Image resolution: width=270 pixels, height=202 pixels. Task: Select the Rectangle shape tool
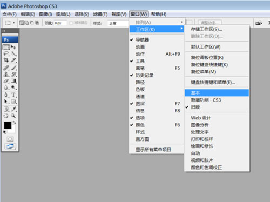click(x=13, y=102)
